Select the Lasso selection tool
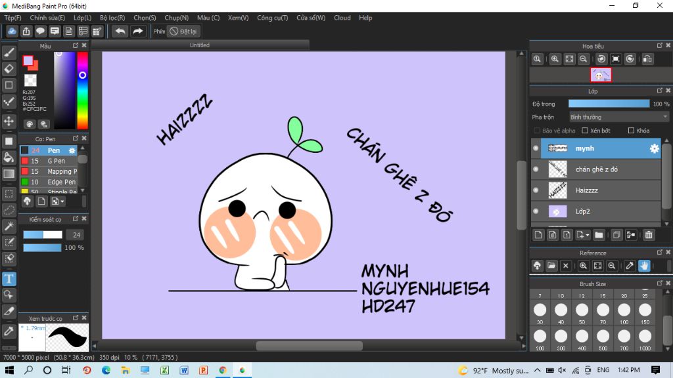673x378 pixels. (9, 210)
